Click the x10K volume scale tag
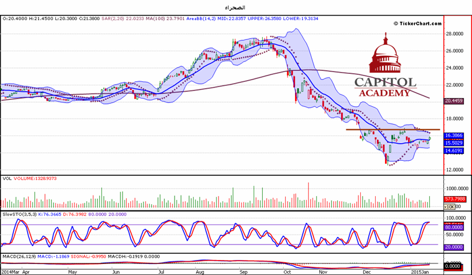 click(450, 207)
